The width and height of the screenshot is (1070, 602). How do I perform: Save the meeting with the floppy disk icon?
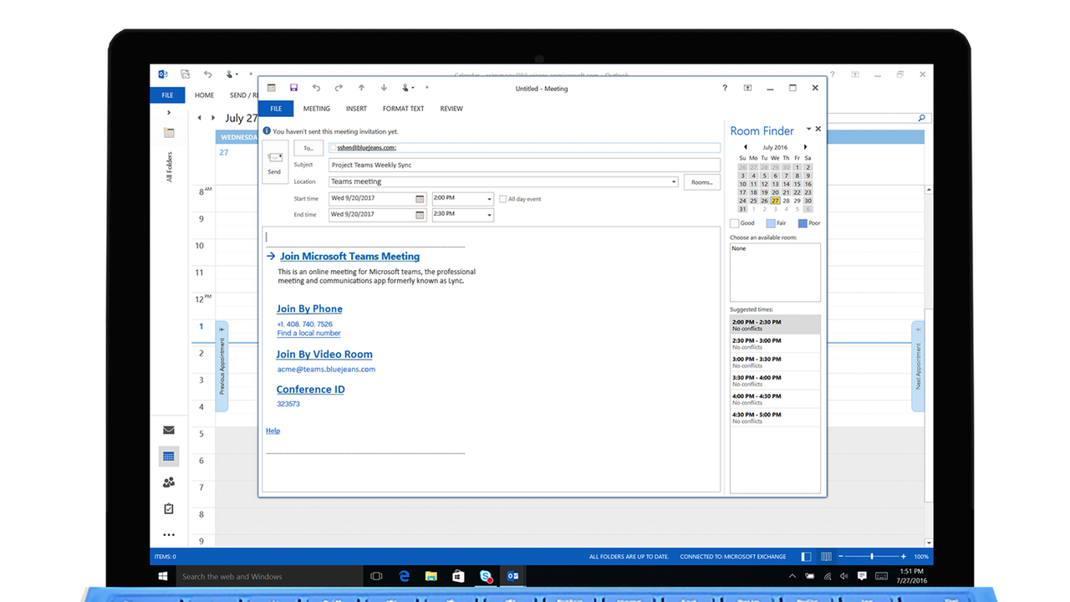tap(293, 88)
